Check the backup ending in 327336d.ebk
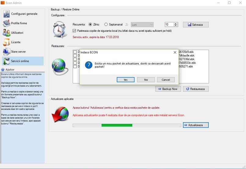Image resolution: width=246 pixels, height=169 pixels. [75, 59]
